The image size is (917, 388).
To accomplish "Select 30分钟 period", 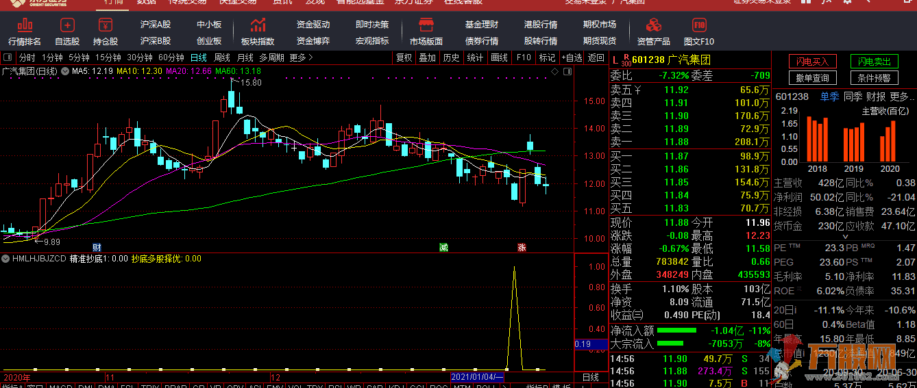I will [140, 57].
